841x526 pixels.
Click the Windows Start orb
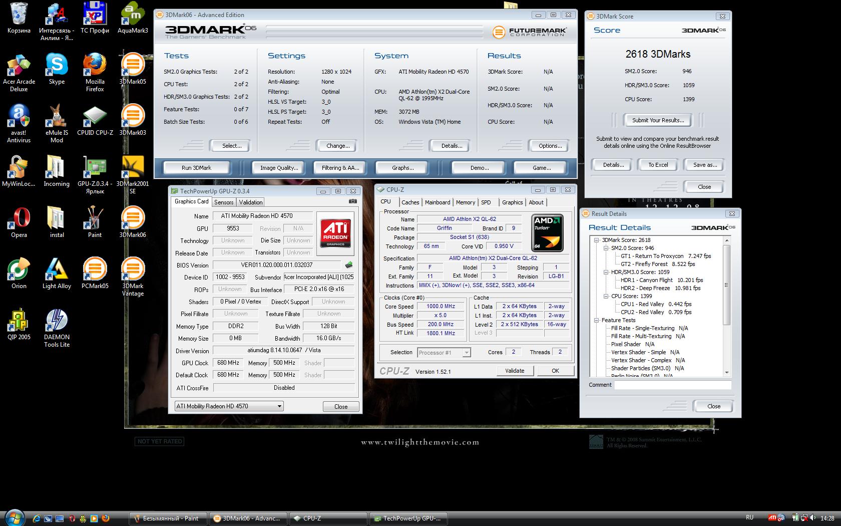coord(14,517)
